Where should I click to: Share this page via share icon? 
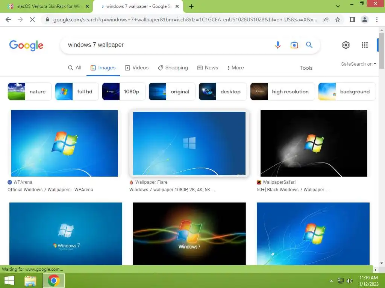(326, 19)
